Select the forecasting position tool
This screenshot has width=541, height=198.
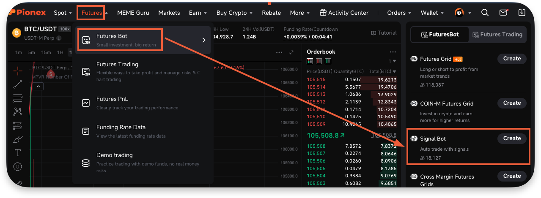coord(18,125)
